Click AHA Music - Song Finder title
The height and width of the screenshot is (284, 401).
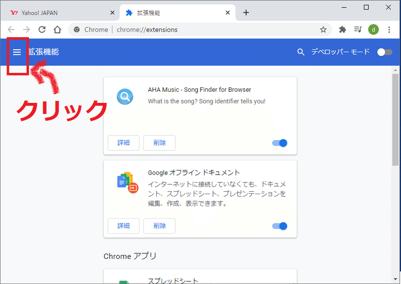[x=199, y=90]
